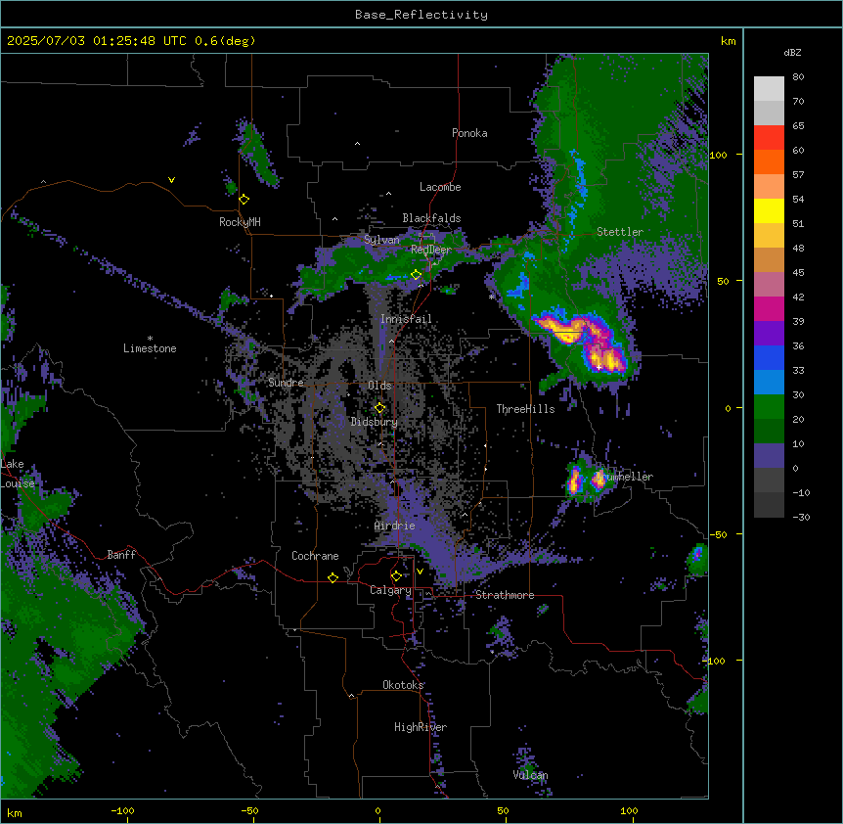The width and height of the screenshot is (843, 824).
Task: Click the Strathmore label
Action: 505,595
